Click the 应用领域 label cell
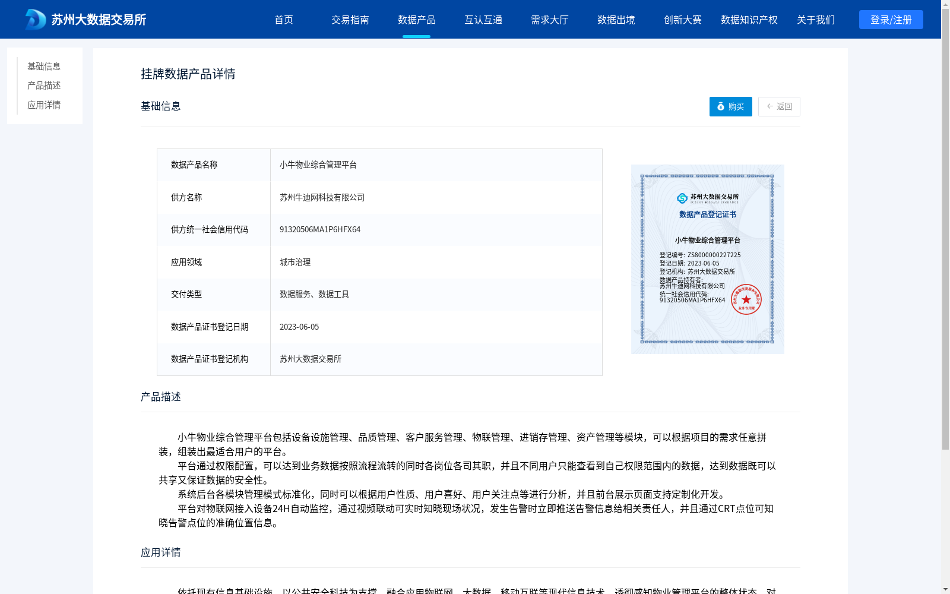Image resolution: width=950 pixels, height=594 pixels. coord(214,262)
